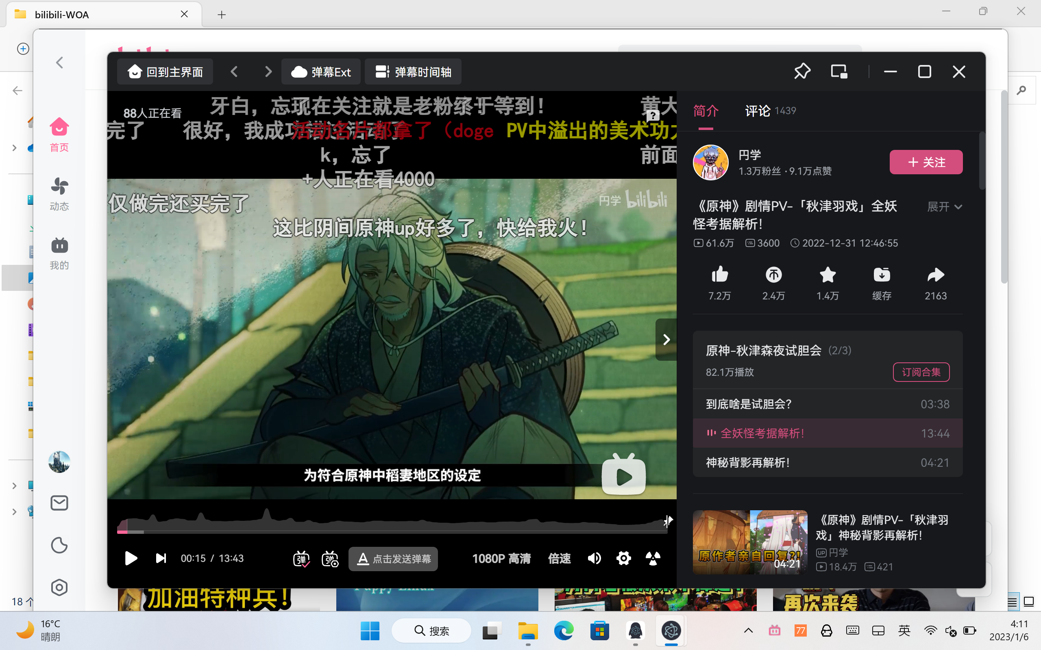This screenshot has width=1041, height=650.
Task: Open Windows Start menu
Action: coord(370,630)
